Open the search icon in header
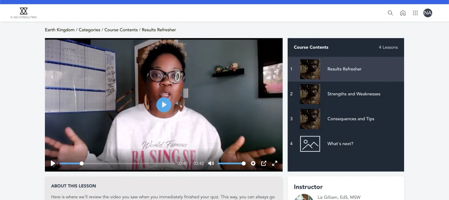The width and height of the screenshot is (449, 200). (x=390, y=13)
